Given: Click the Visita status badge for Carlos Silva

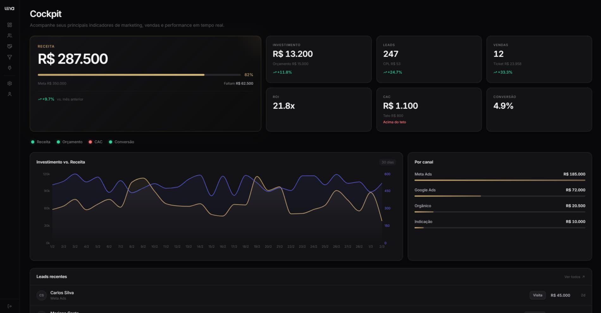Looking at the screenshot, I should pos(537,295).
